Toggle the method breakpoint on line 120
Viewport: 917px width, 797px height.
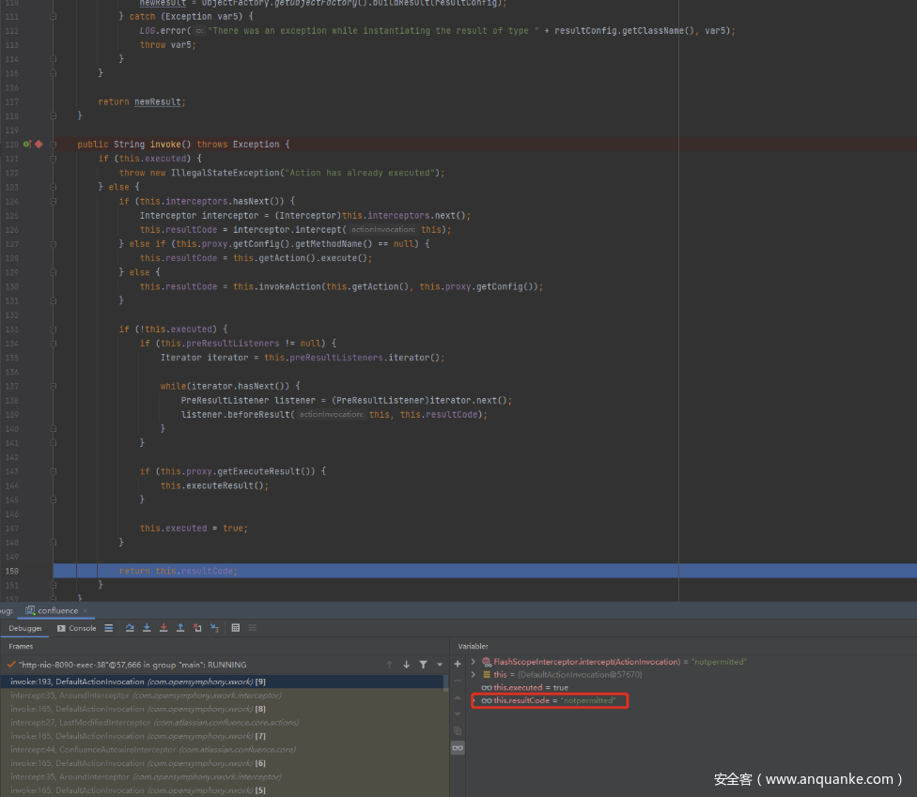(39, 145)
